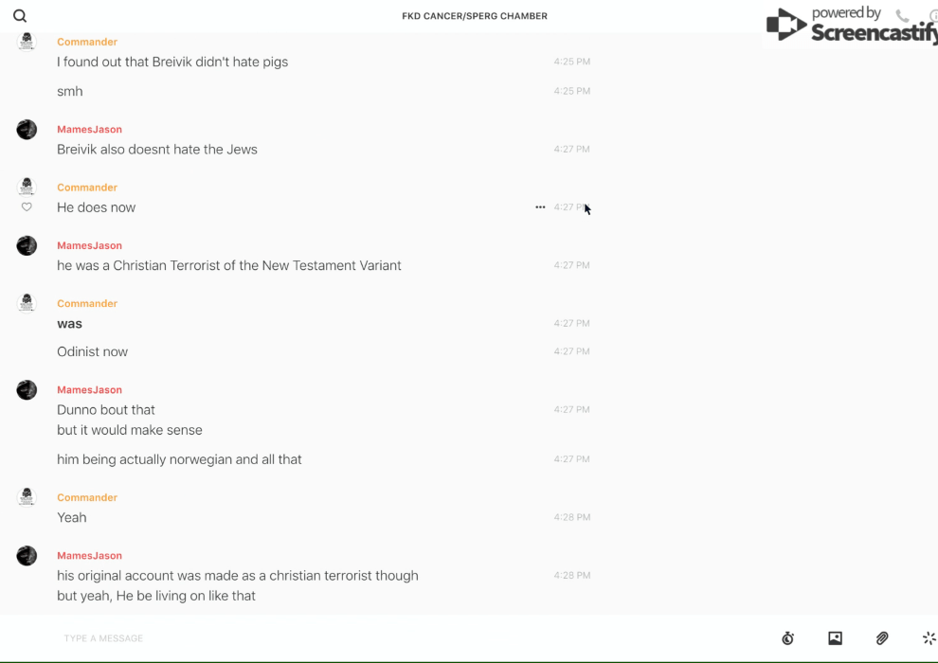Click MamesJason's avatar beside "his original account" message

27,556
